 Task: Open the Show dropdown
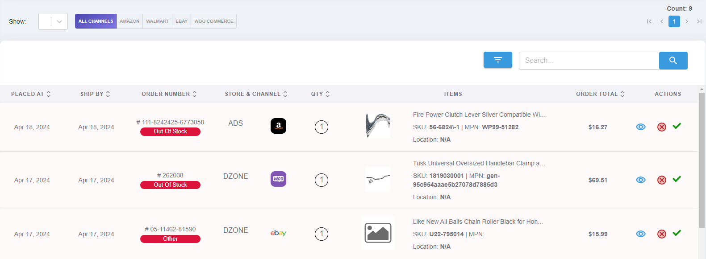click(53, 21)
